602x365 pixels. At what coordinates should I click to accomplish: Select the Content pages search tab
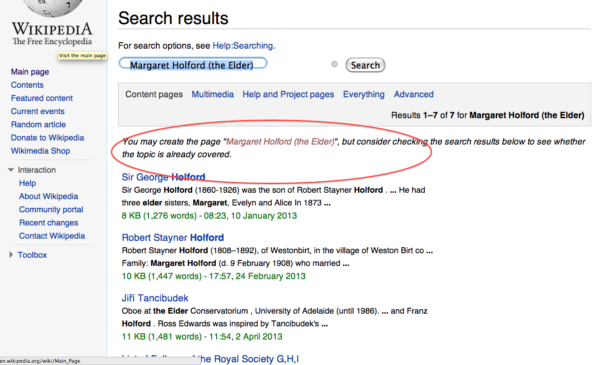(x=154, y=95)
